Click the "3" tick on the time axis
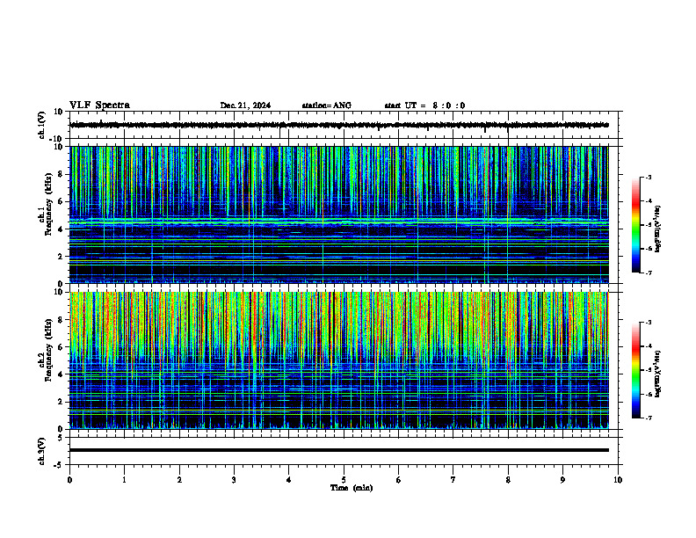This screenshot has height=538, width=696. [234, 480]
